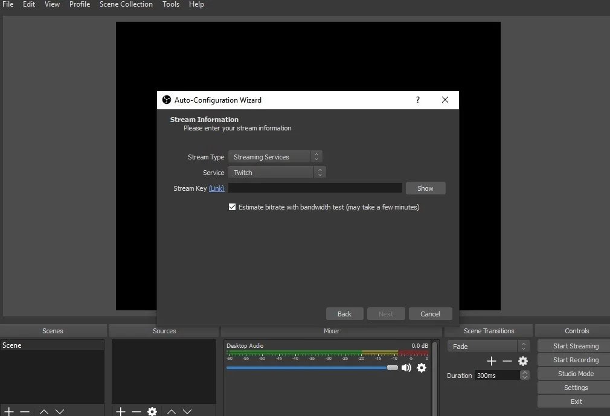Open source properties with the gear icon

pos(152,411)
